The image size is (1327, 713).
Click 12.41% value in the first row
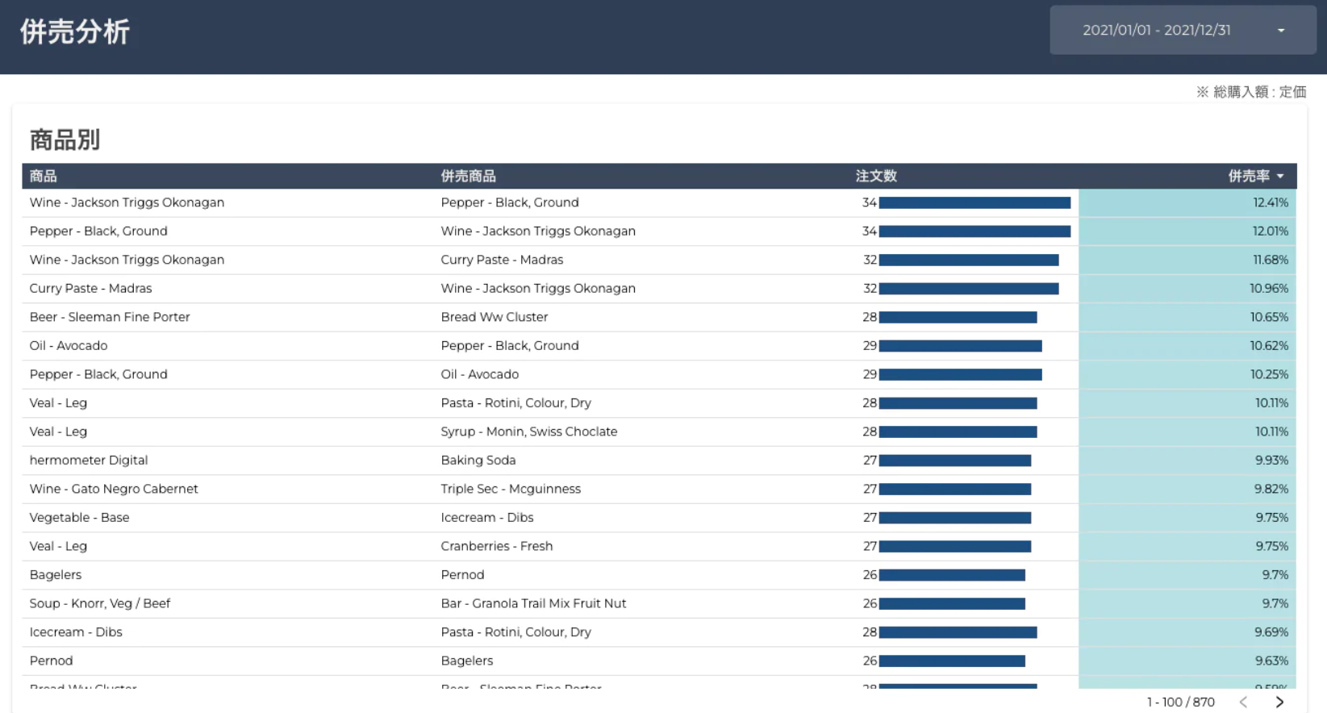click(1271, 202)
